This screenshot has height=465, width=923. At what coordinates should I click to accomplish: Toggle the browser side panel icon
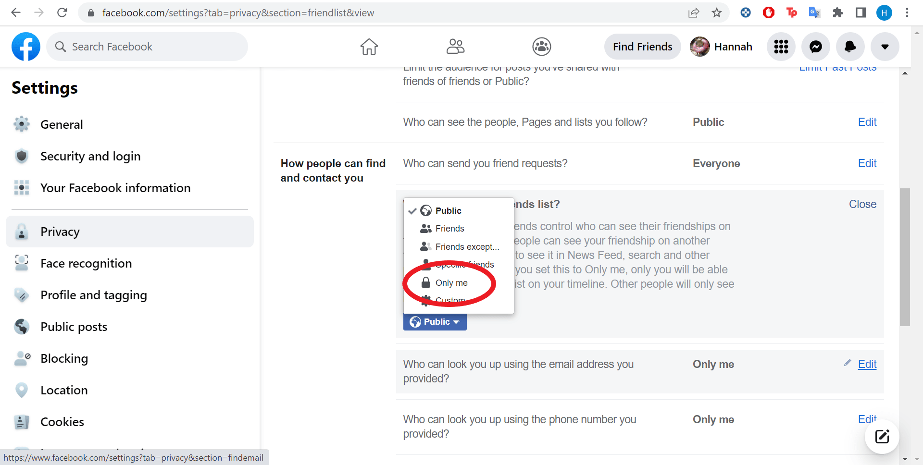861,12
